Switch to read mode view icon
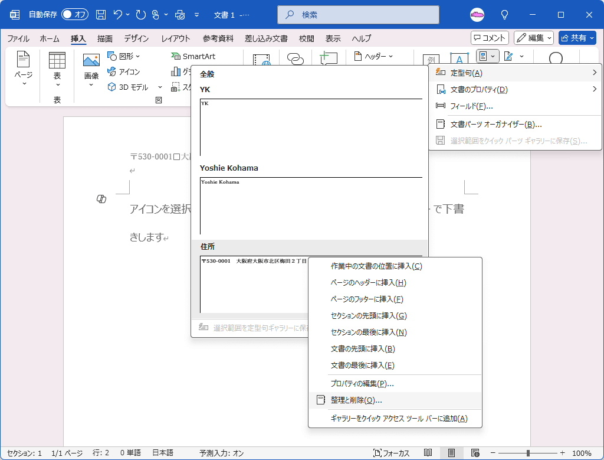Screen dimensions: 604x460 [428, 453]
